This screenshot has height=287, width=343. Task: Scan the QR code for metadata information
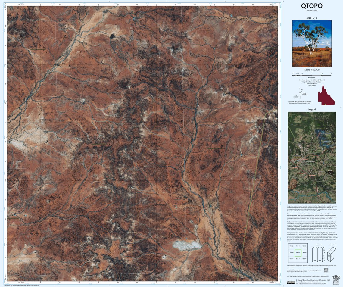[x=326, y=270]
